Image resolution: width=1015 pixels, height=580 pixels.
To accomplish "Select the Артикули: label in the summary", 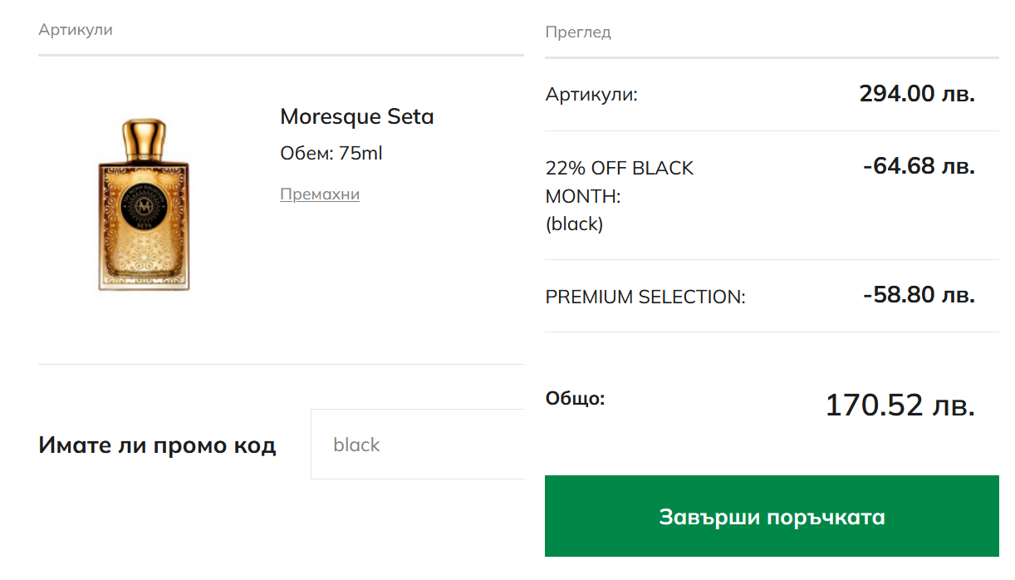I will tap(591, 95).
